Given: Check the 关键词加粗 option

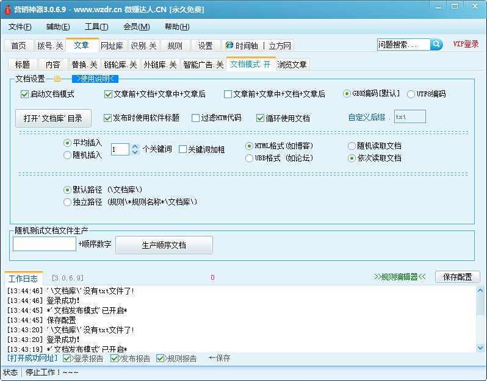Looking at the screenshot, I should point(183,149).
